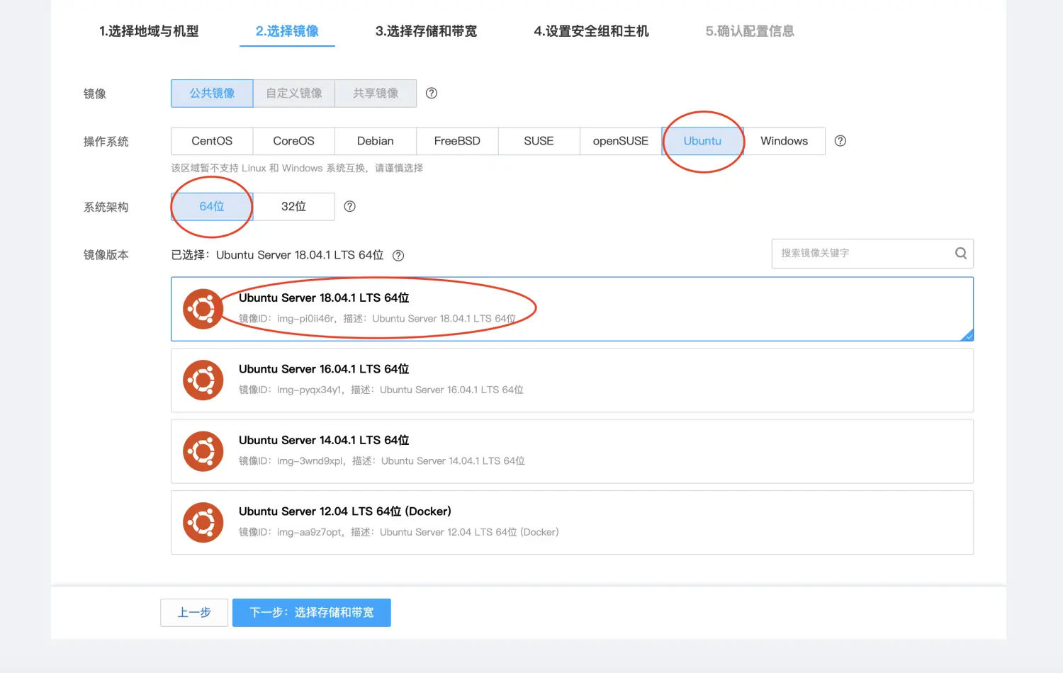Click 下一步：选择存储和带宽 button
The image size is (1063, 673).
pyautogui.click(x=312, y=613)
